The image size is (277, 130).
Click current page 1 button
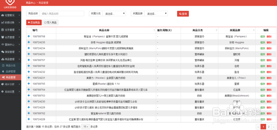[263, 127]
